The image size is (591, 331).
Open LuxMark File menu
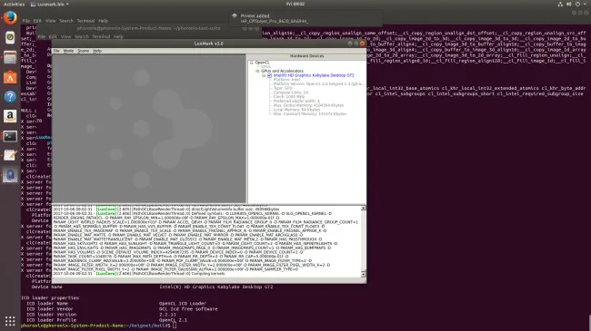56,51
